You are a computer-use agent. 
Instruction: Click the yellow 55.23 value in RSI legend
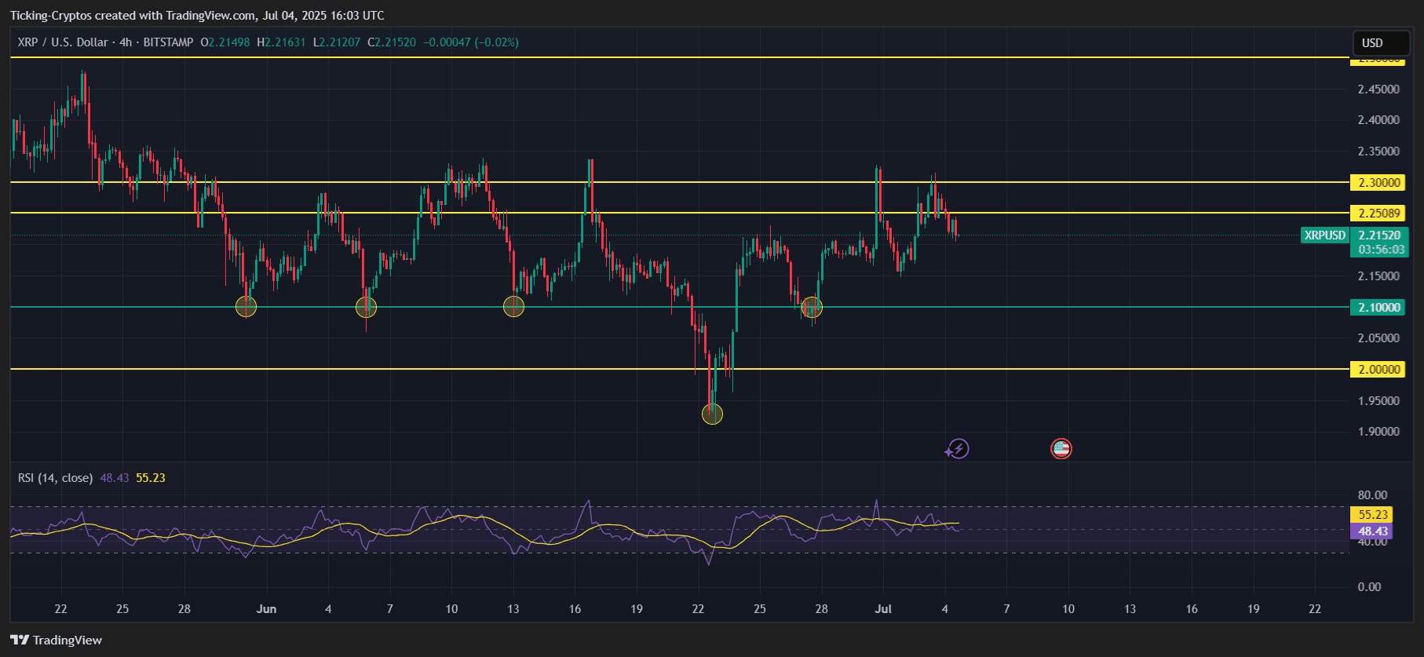point(151,478)
